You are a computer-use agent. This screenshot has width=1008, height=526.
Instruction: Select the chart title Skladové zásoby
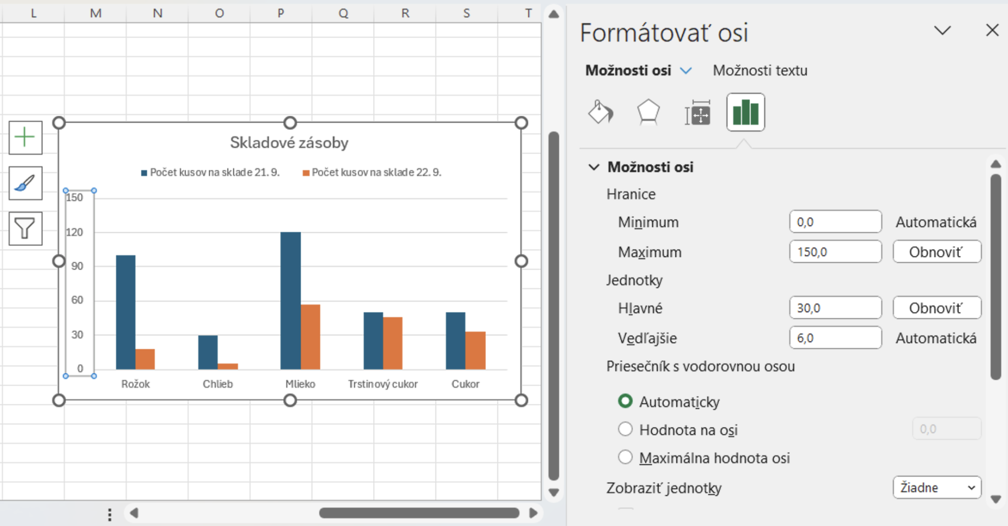pyautogui.click(x=289, y=143)
